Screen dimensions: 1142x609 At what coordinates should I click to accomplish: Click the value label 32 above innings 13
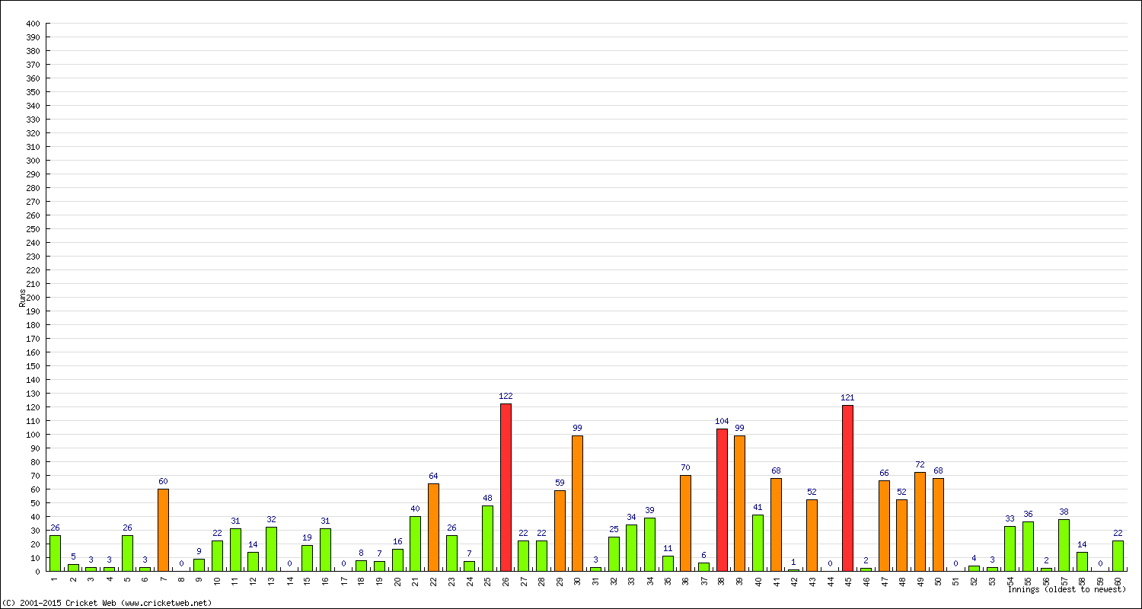271,519
